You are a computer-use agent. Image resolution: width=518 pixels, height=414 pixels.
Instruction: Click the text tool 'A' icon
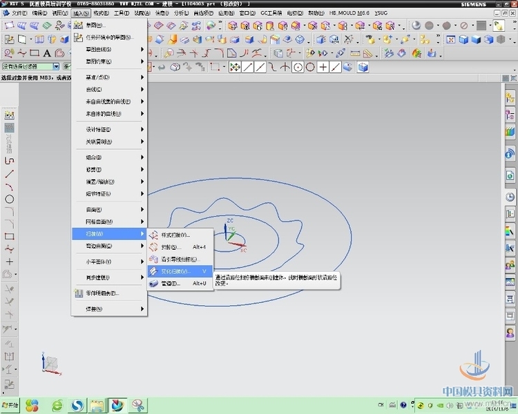pos(47,53)
